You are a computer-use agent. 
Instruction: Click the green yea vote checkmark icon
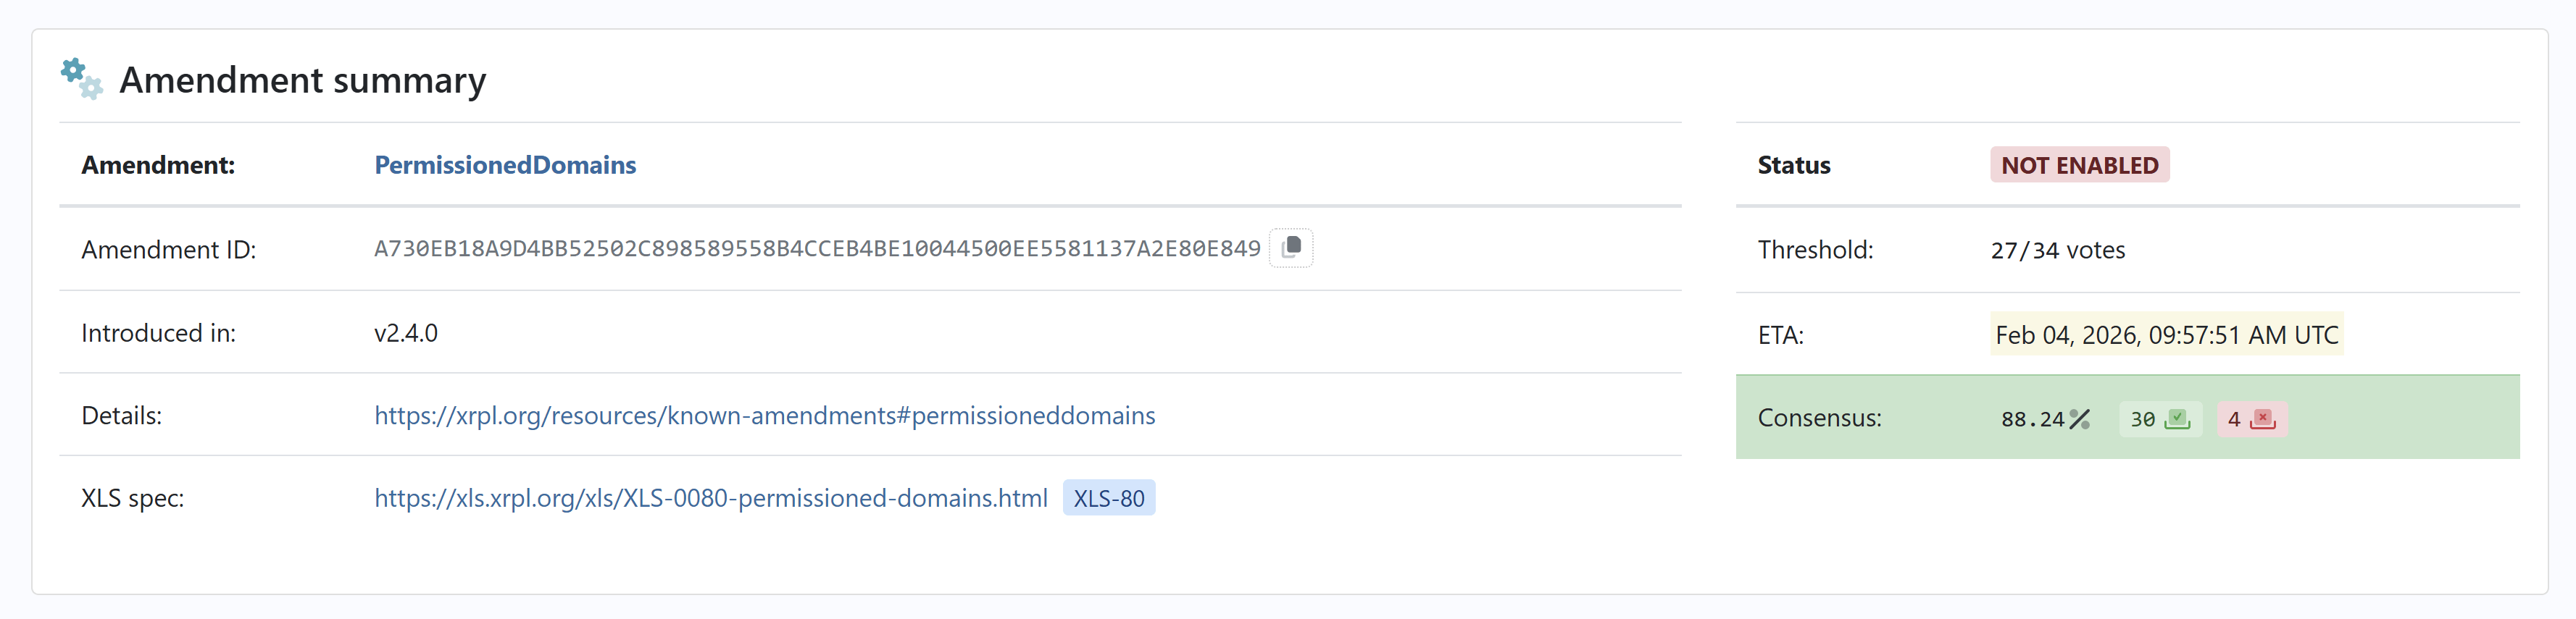pyautogui.click(x=2177, y=419)
